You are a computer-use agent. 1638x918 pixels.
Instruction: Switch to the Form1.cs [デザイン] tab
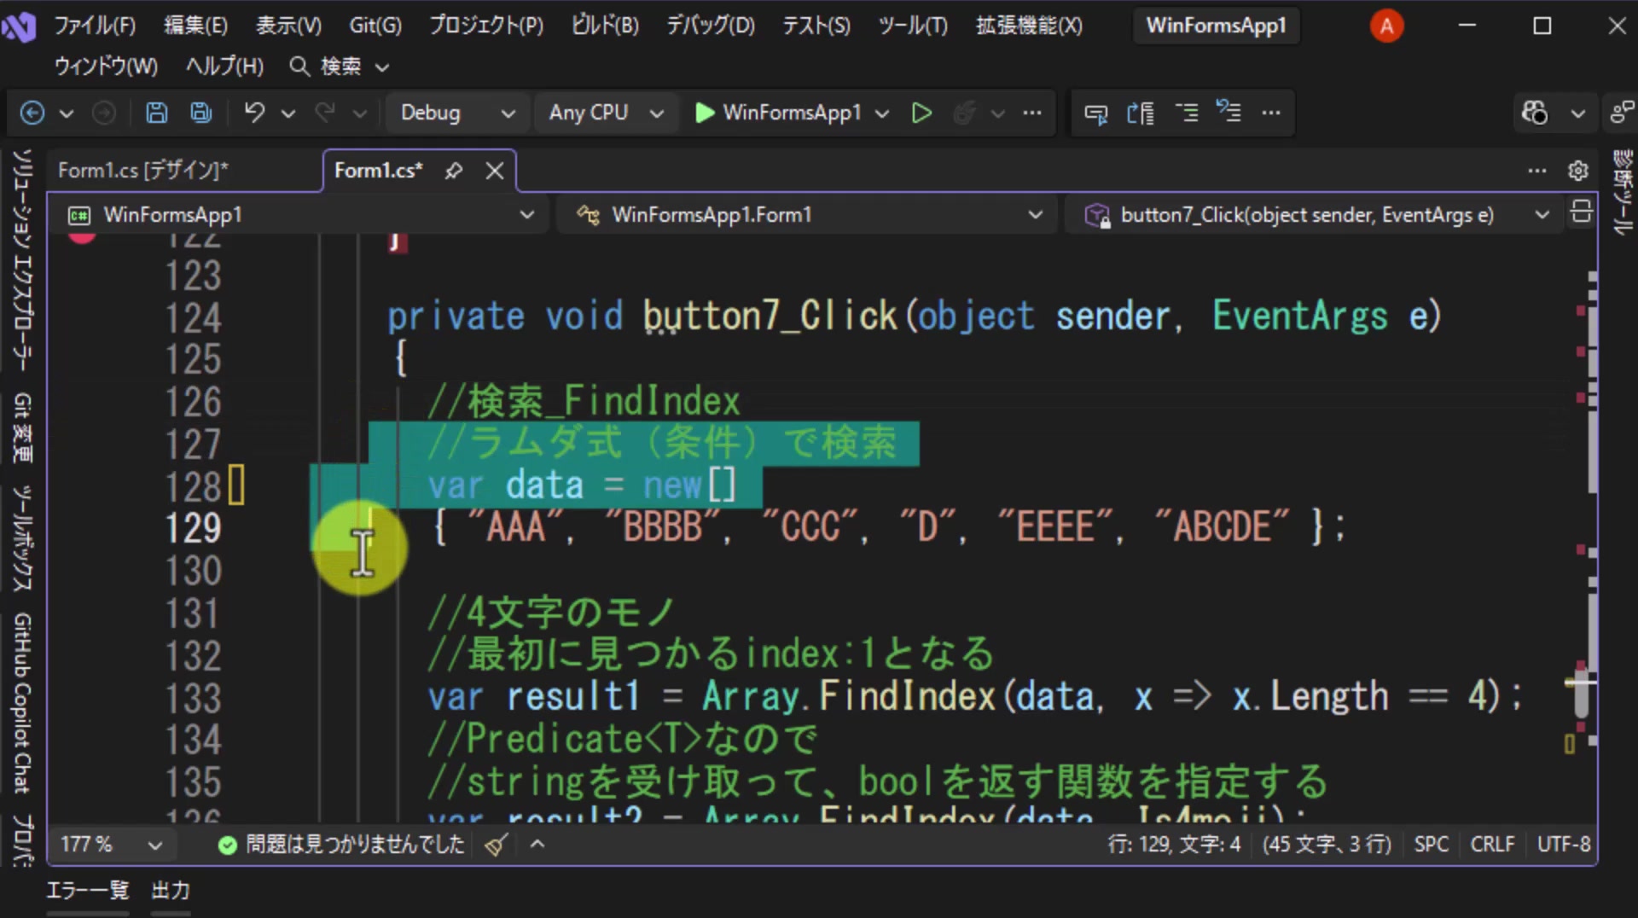tap(143, 171)
